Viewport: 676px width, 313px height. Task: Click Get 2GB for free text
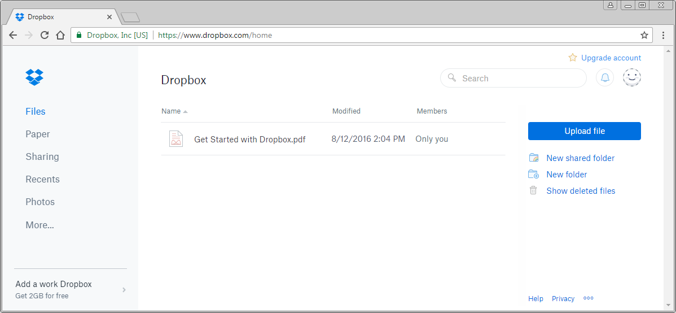point(42,295)
